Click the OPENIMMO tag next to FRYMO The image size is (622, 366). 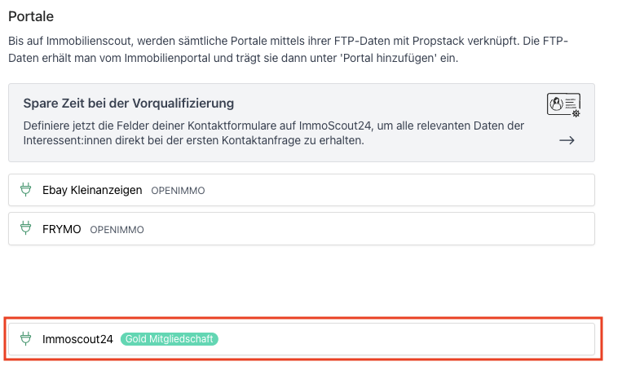[117, 230]
